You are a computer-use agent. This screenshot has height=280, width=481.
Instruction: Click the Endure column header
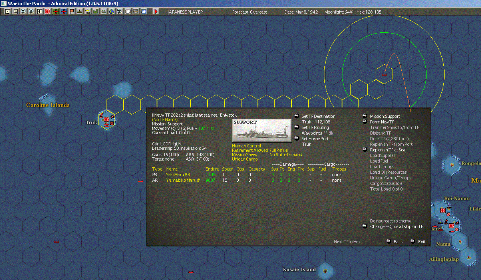pyautogui.click(x=212, y=169)
